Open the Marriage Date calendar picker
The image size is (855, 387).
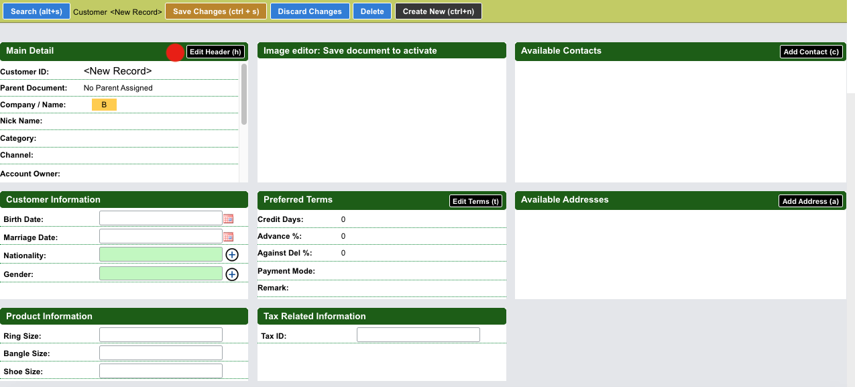[229, 236]
